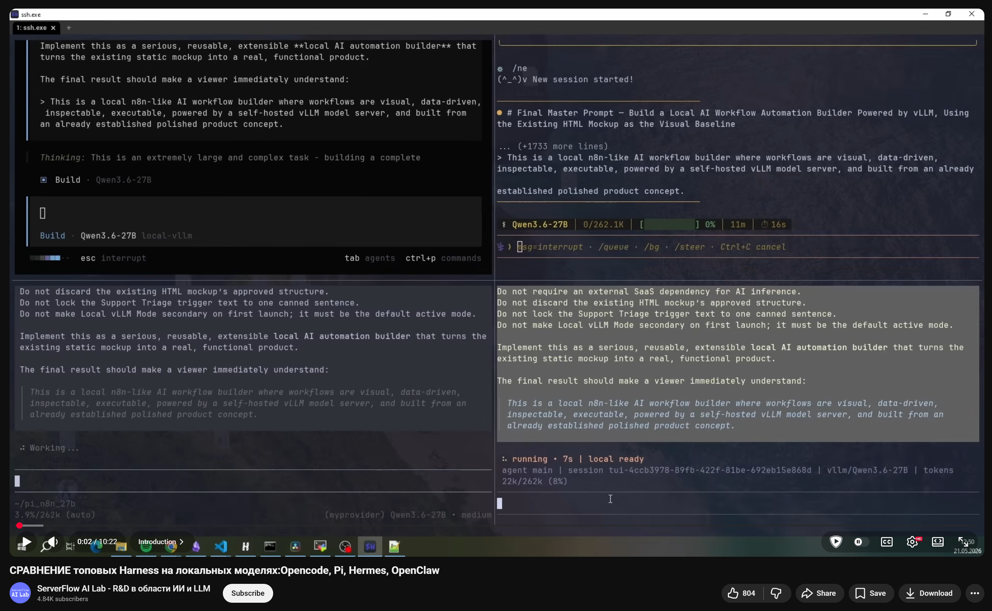Subscribe to ServerFlow AI Lab
Viewport: 992px width, 611px height.
pyautogui.click(x=248, y=593)
